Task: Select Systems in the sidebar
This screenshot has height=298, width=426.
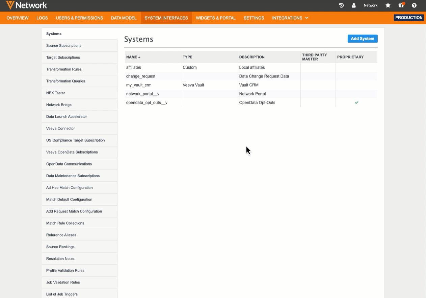Action: click(x=80, y=34)
